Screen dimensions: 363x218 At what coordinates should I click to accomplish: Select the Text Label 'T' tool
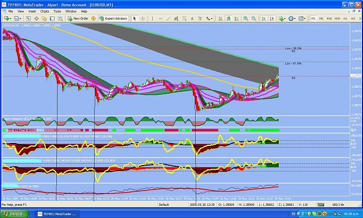pyautogui.click(x=200, y=19)
